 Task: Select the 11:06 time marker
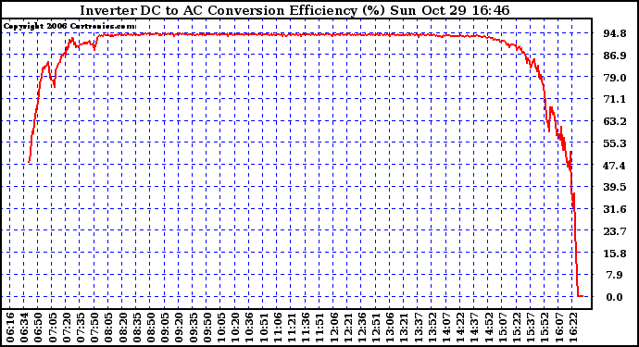tap(278, 328)
